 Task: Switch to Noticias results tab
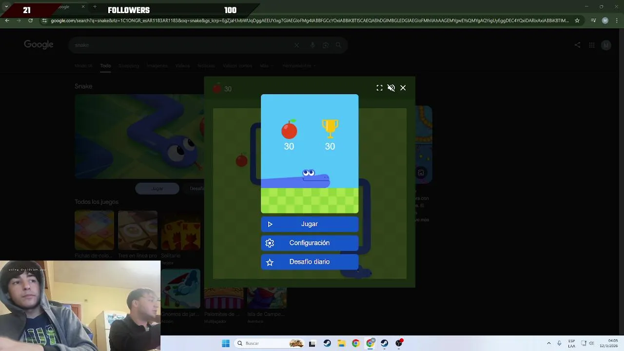206,66
